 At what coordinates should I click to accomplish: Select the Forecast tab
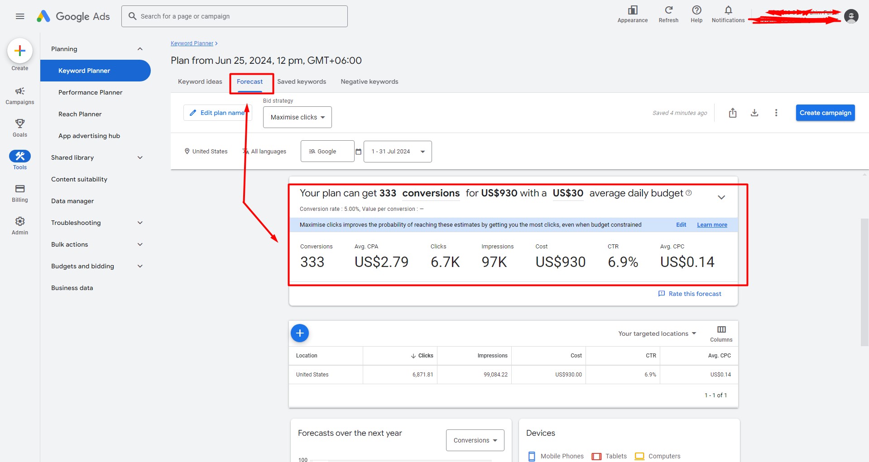click(250, 82)
